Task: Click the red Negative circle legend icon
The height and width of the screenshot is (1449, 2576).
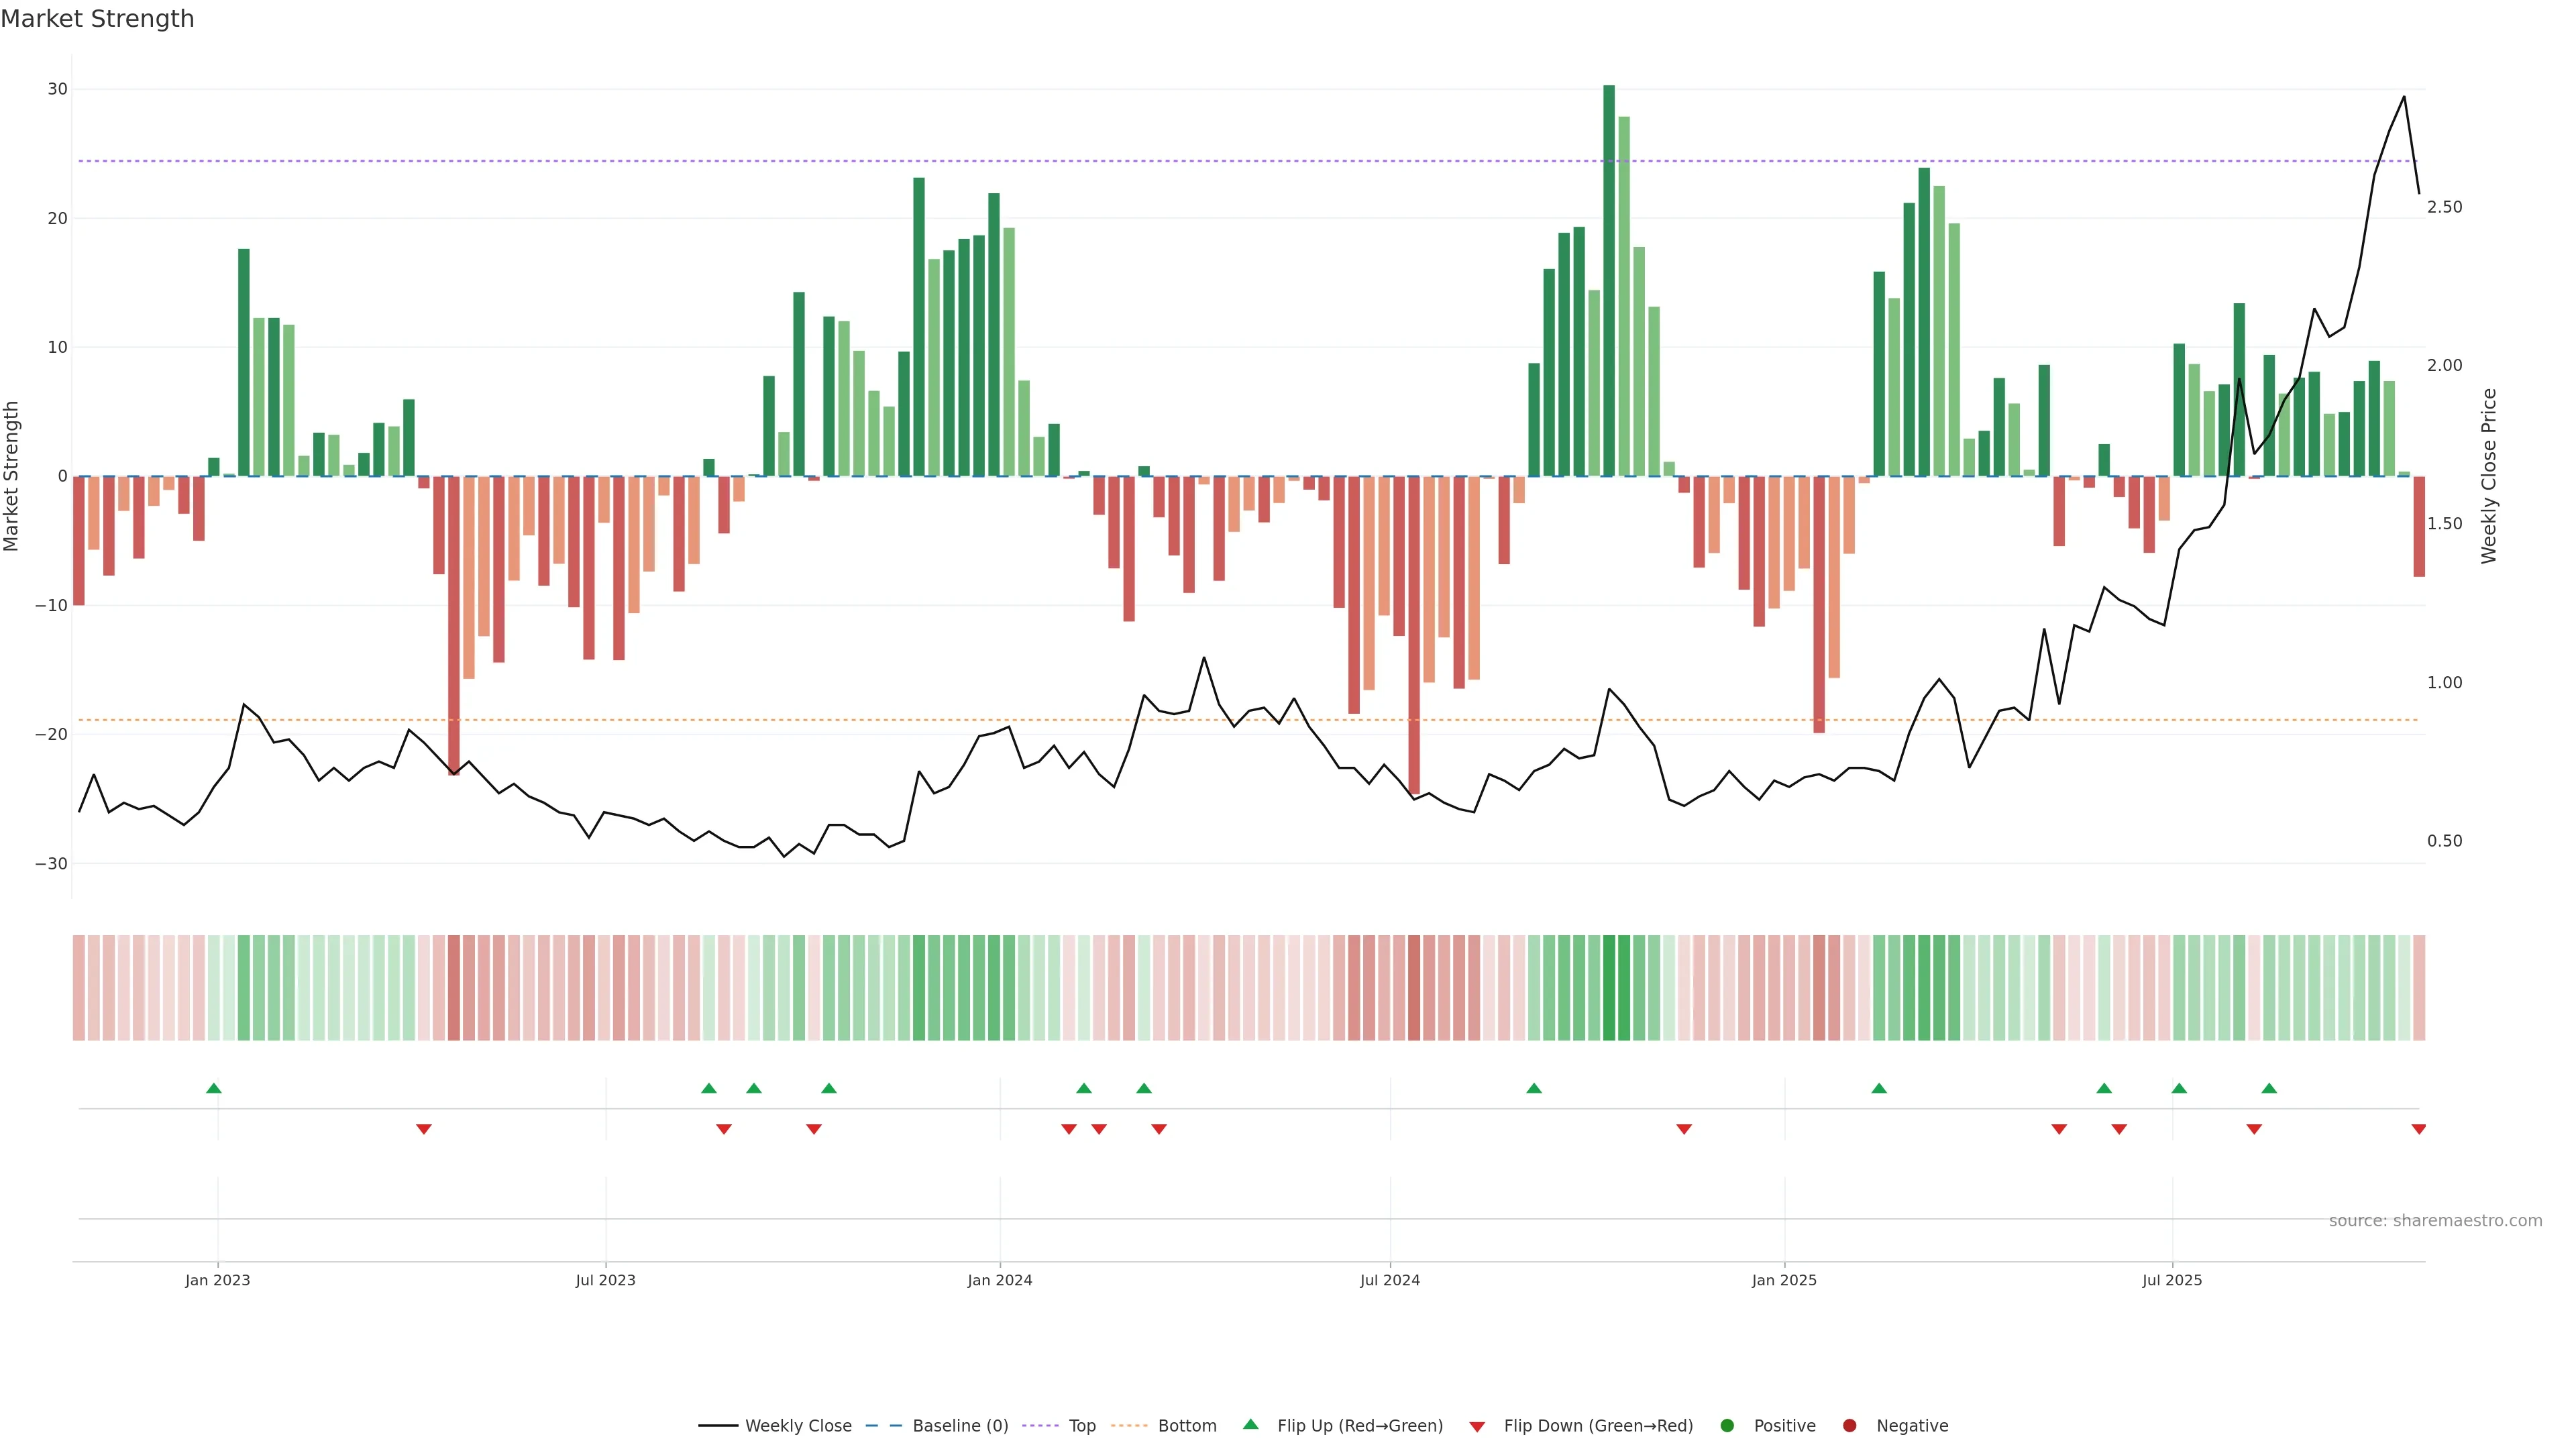Action: click(1849, 1426)
